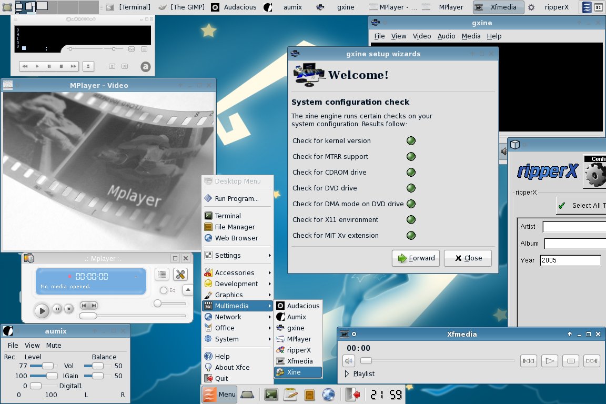Click ripperX Artist input field
606x404 pixels.
[x=574, y=227]
